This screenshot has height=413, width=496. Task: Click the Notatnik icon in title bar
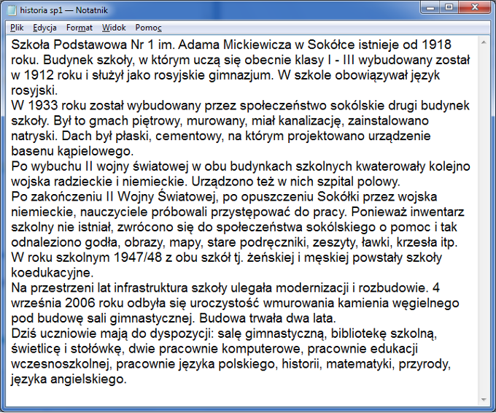click(12, 10)
